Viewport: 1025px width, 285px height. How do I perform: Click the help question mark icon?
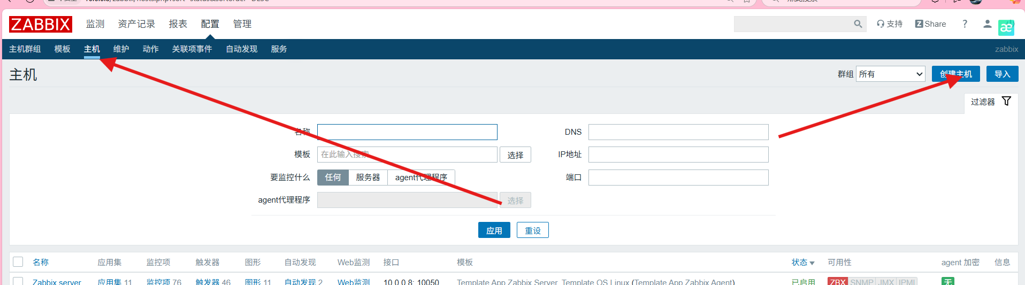965,24
